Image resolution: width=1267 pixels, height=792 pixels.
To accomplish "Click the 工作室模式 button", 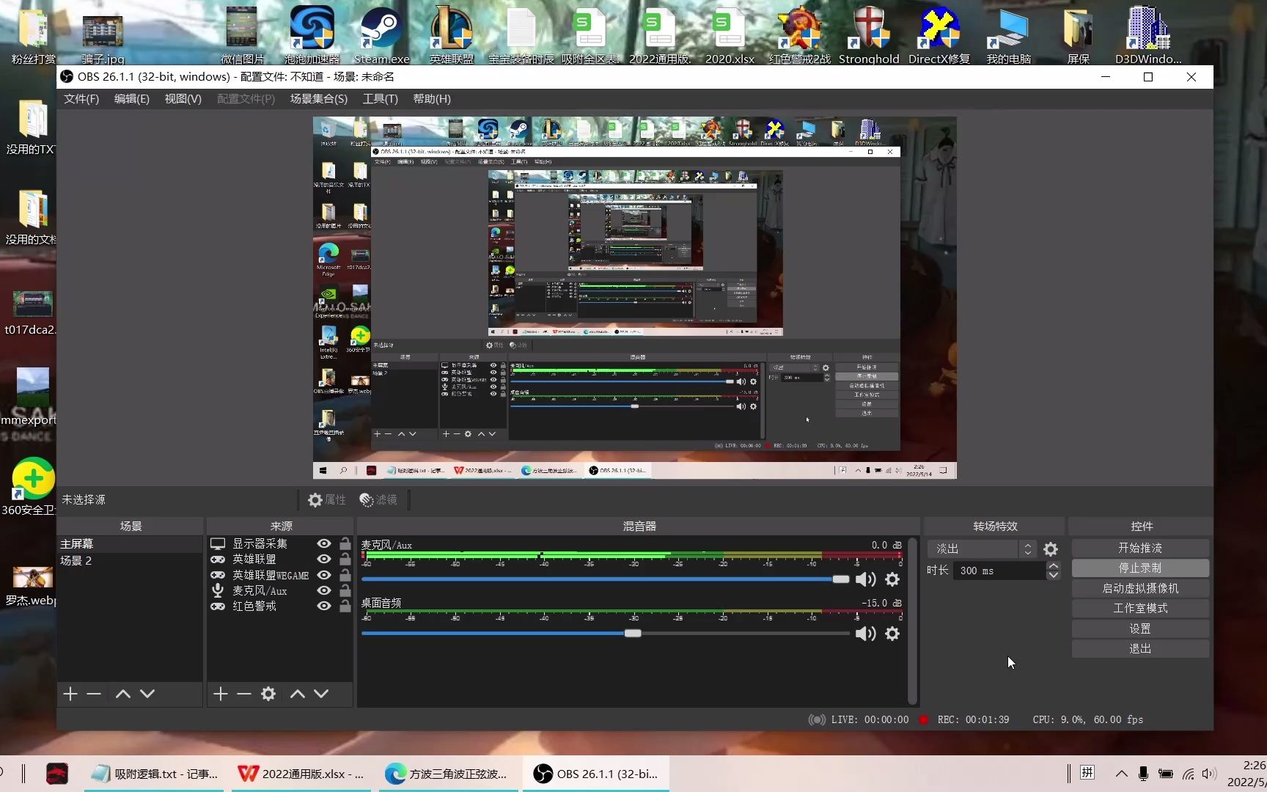I will pyautogui.click(x=1140, y=609).
